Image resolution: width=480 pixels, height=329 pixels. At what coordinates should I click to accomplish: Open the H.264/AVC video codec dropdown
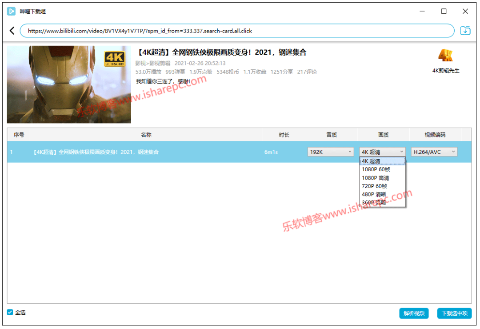click(434, 152)
